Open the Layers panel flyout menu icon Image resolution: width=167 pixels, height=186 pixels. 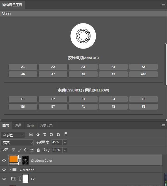[164, 125]
